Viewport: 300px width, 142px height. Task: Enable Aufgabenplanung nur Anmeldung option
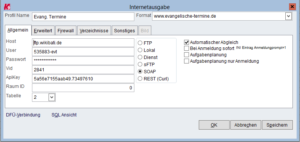[187, 61]
